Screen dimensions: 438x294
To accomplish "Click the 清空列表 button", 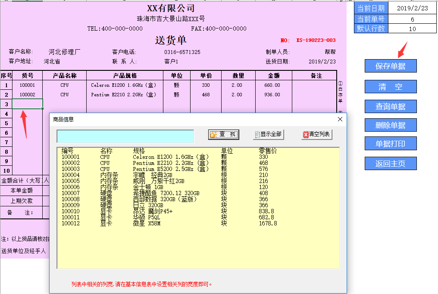I will pyautogui.click(x=317, y=135).
